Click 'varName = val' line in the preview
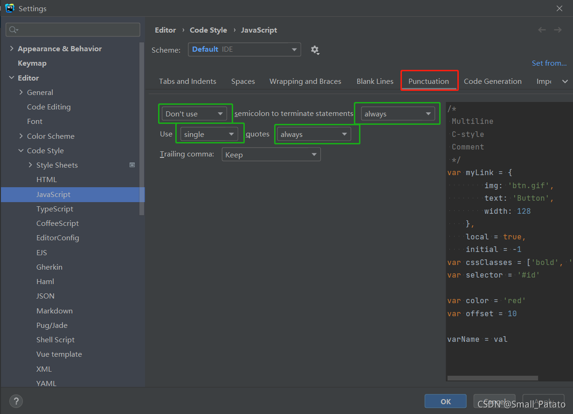573x414 pixels. coord(477,339)
